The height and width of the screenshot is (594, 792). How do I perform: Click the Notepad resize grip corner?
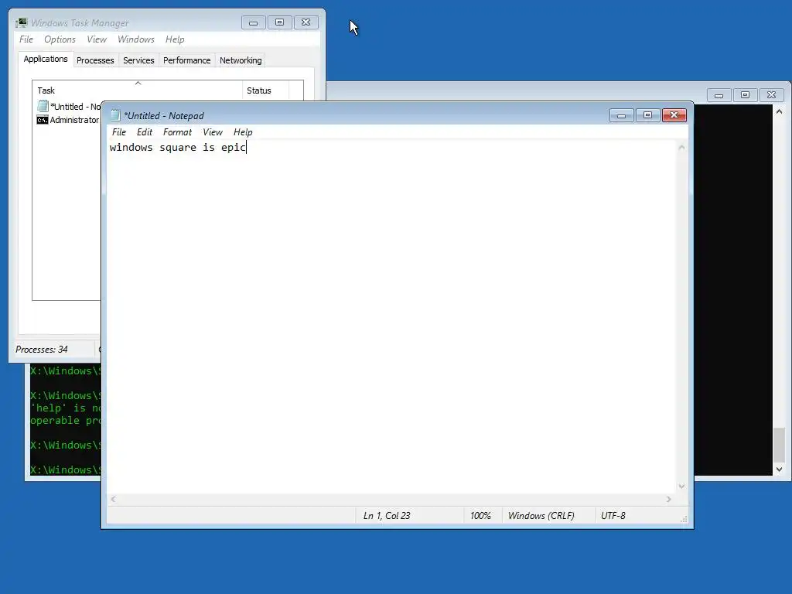pos(684,519)
